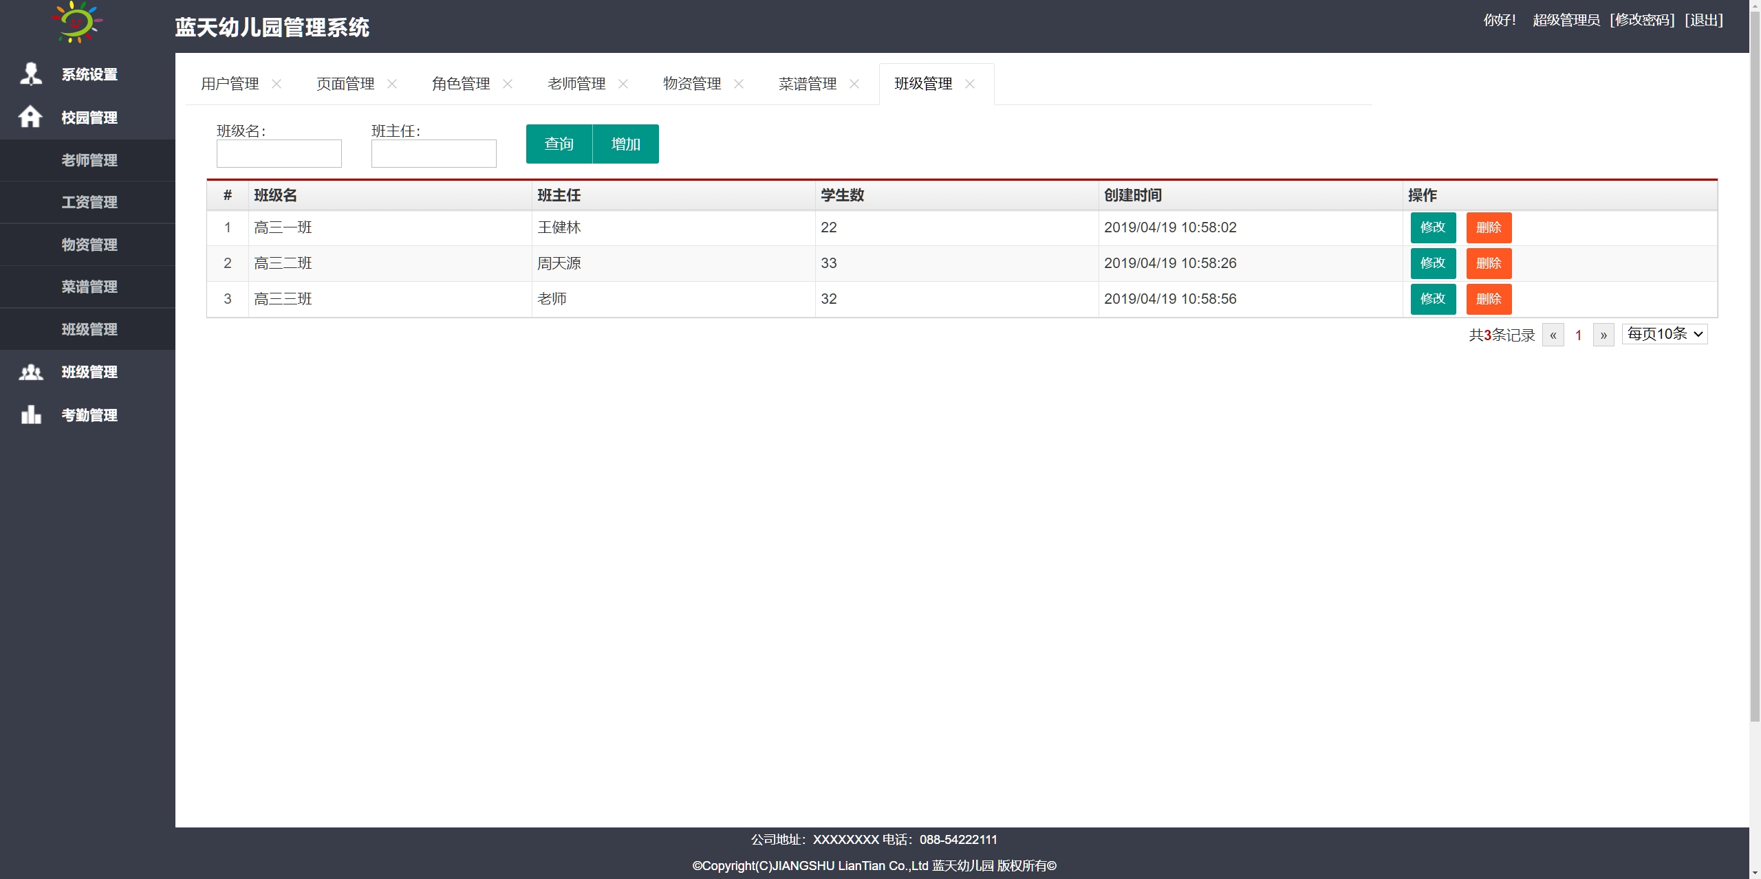The image size is (1761, 879).
Task: Click the 班级名 column header
Action: pyautogui.click(x=390, y=195)
